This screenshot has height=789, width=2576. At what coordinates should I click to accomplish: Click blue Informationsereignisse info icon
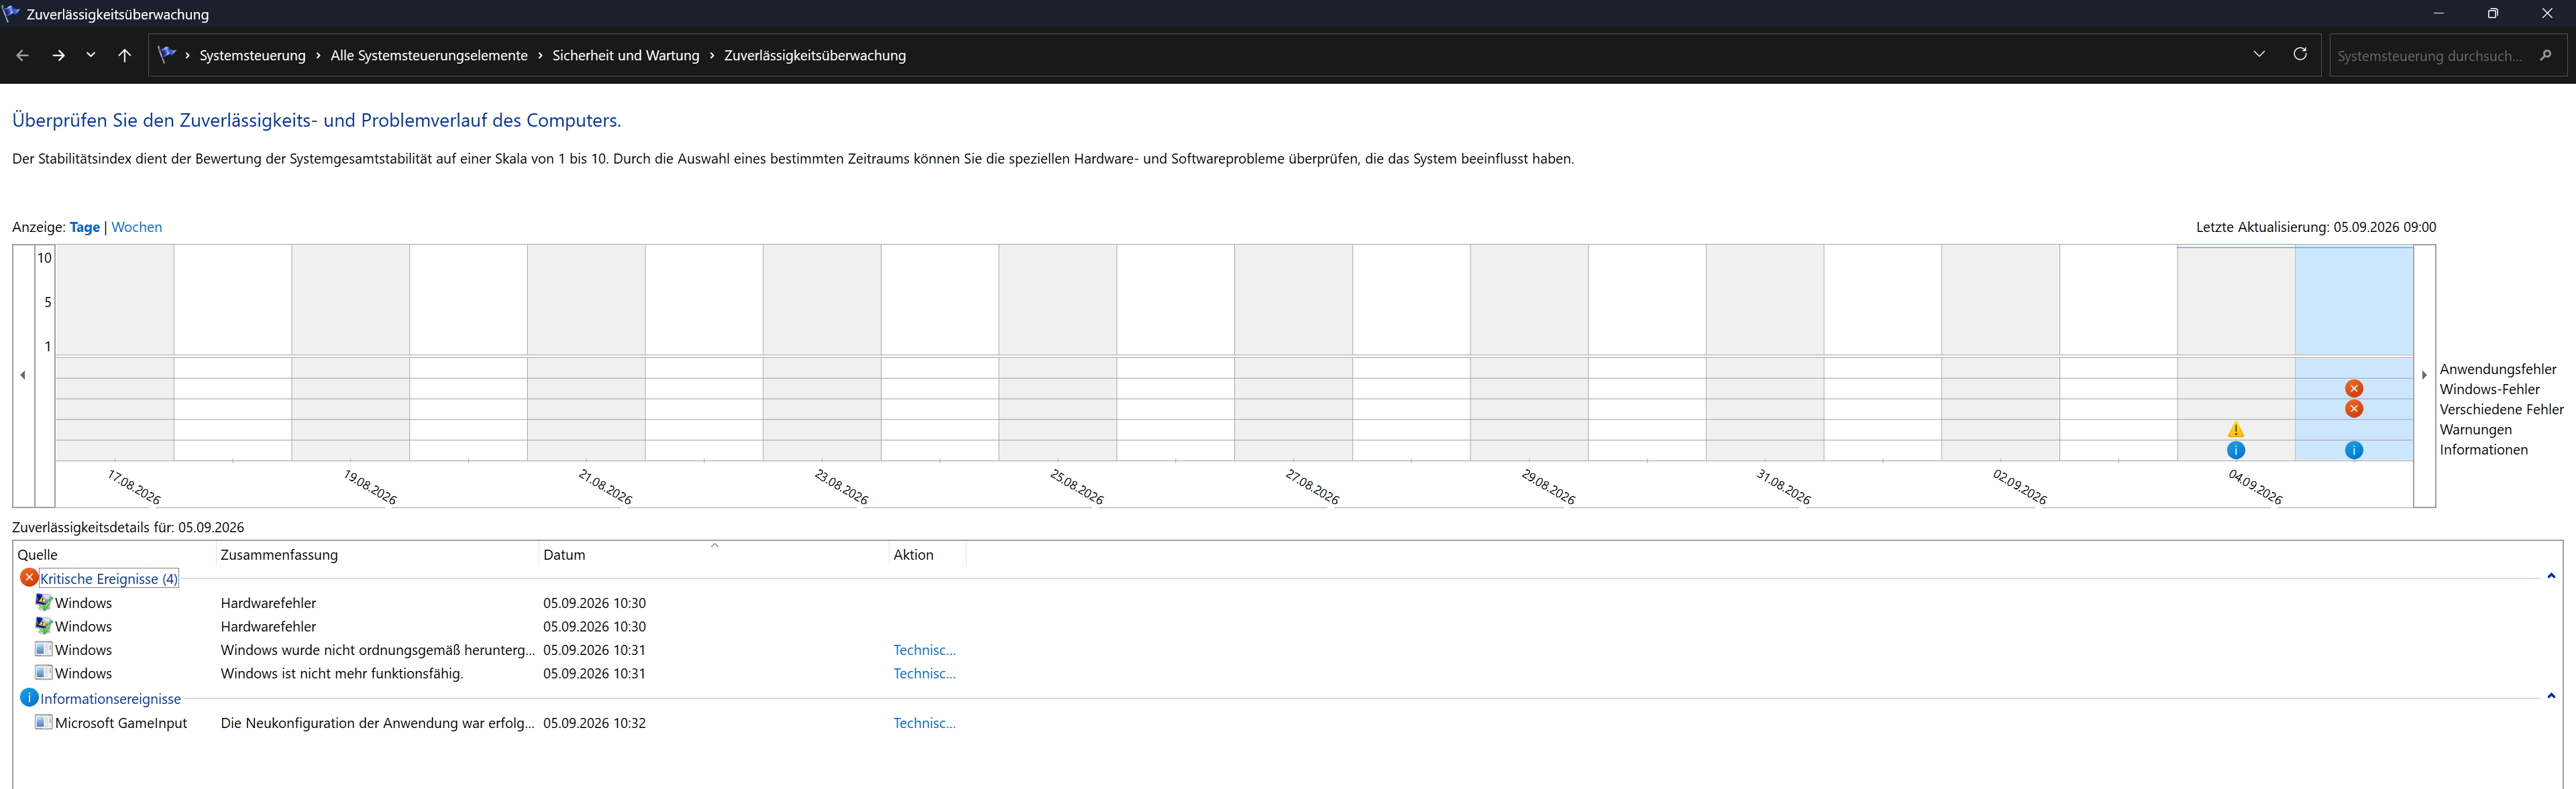(29, 698)
